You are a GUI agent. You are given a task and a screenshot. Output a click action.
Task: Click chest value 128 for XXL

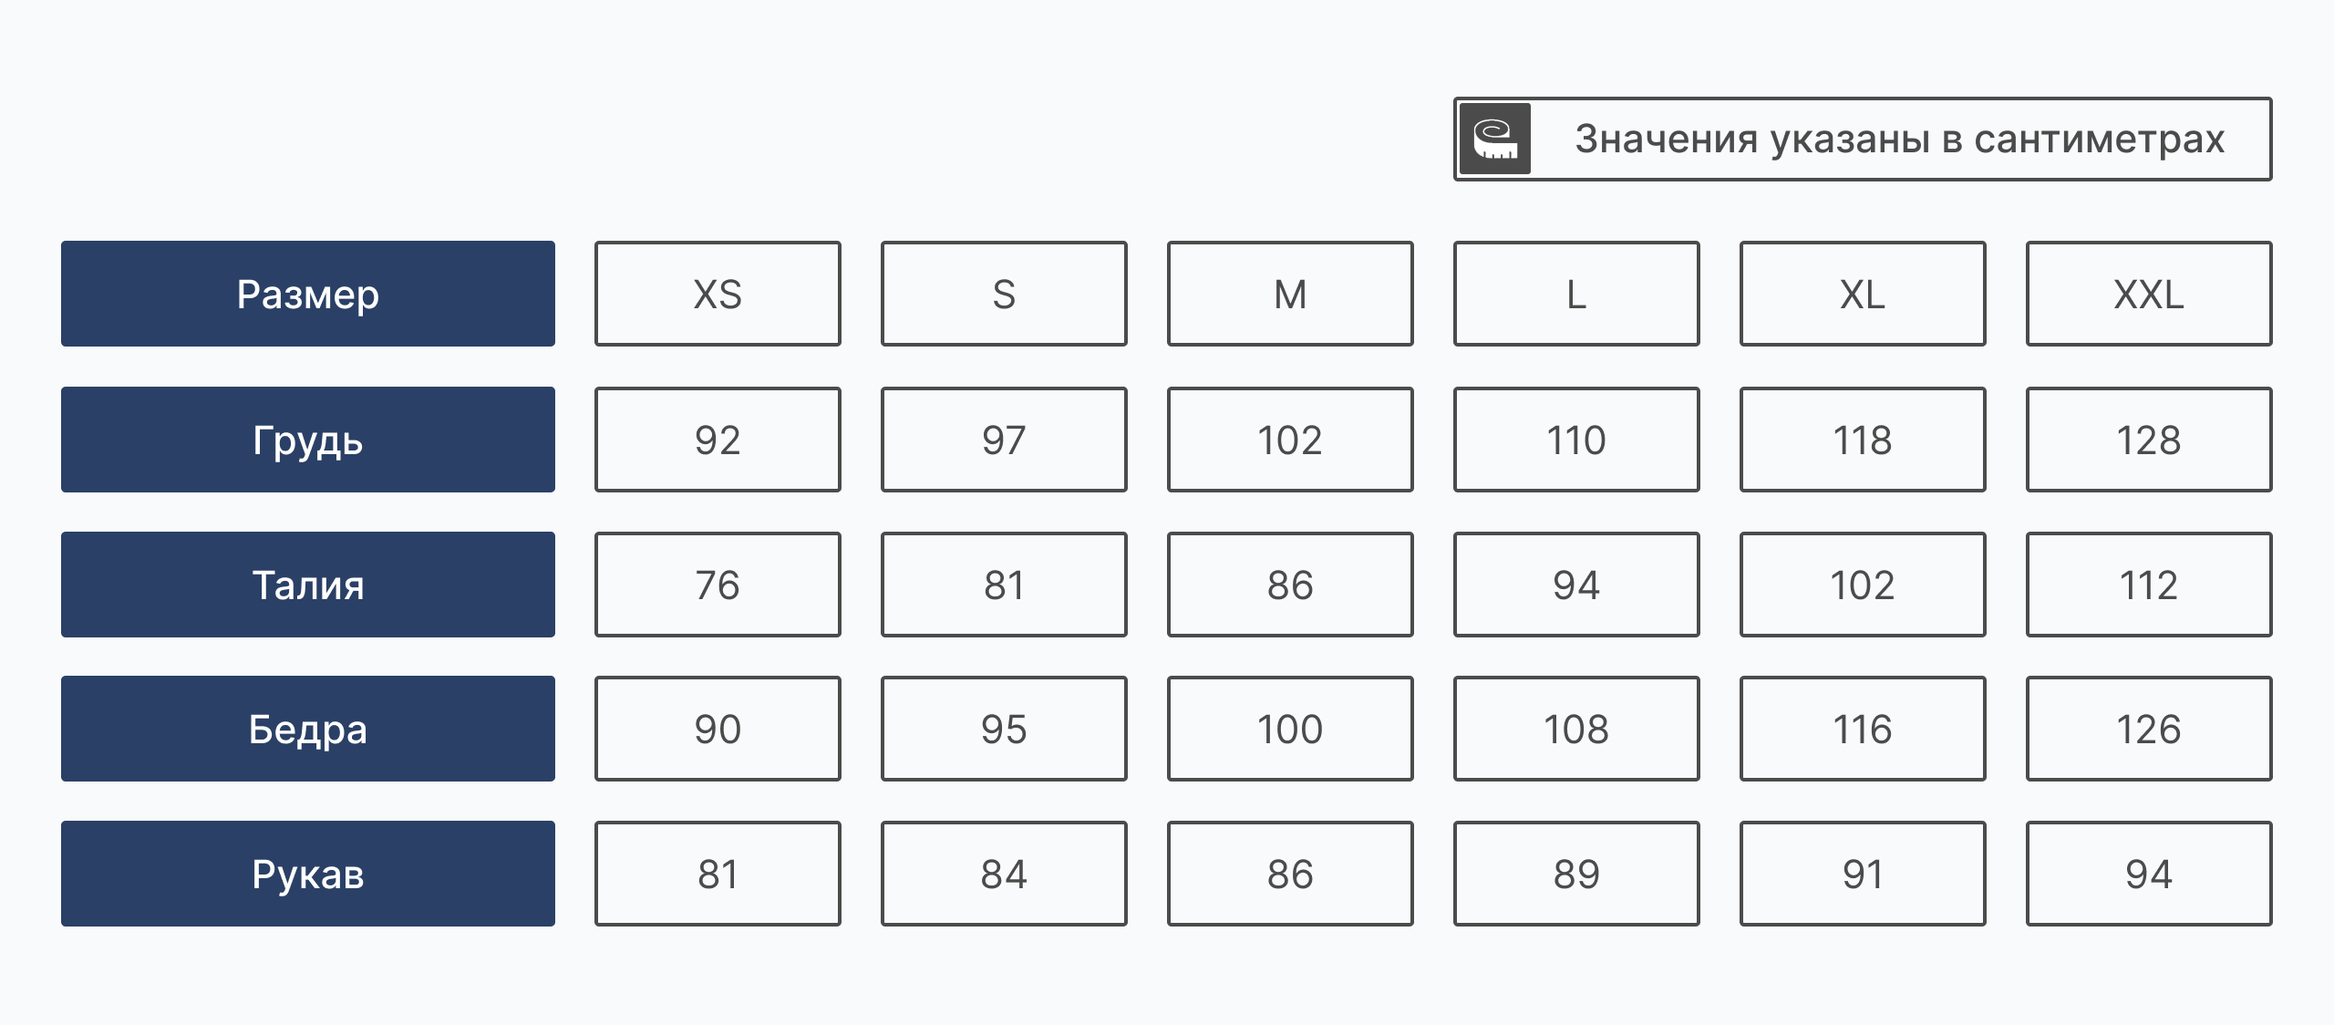2149,440
